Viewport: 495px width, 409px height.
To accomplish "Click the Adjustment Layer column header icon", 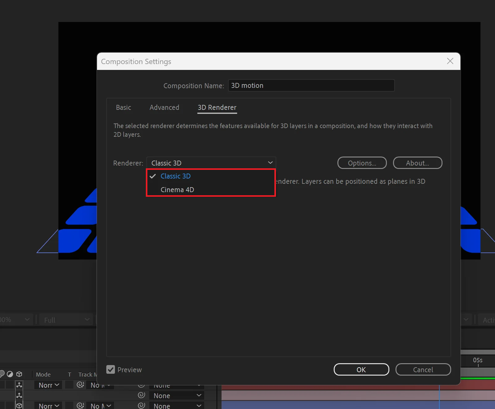I will pos(10,374).
